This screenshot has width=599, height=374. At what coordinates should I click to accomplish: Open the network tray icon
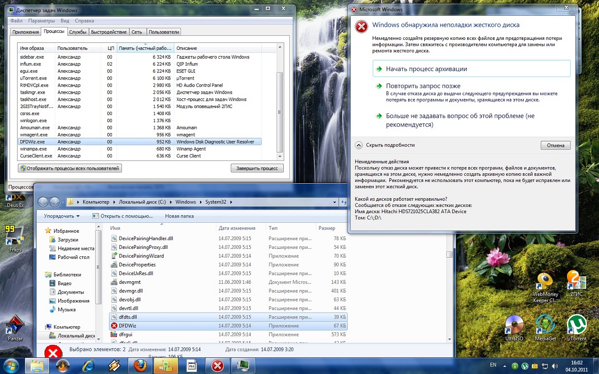544,366
